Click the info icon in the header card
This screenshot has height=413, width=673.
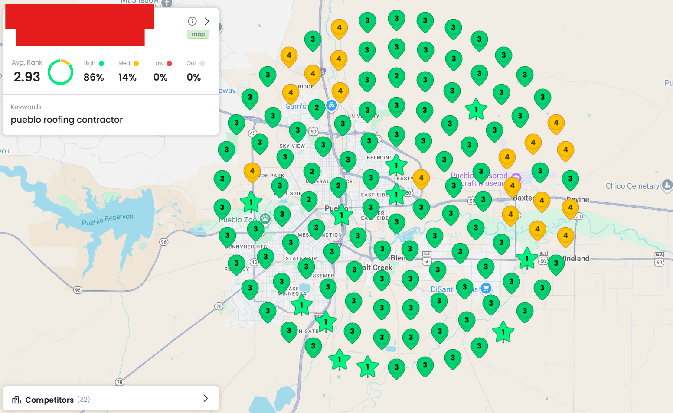click(x=192, y=21)
